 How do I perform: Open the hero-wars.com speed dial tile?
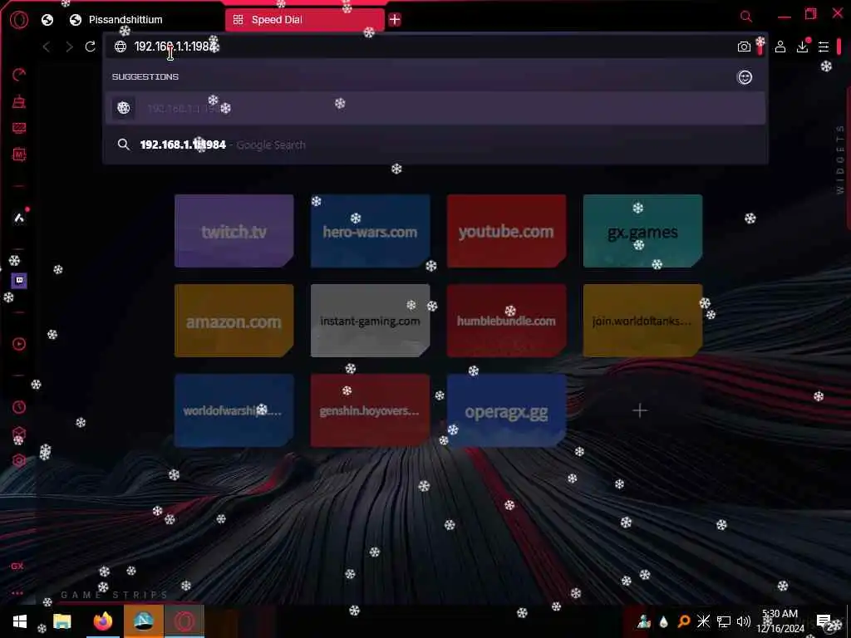[370, 231]
